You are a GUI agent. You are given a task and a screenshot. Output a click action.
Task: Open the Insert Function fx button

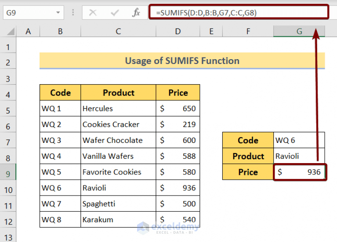pos(136,12)
